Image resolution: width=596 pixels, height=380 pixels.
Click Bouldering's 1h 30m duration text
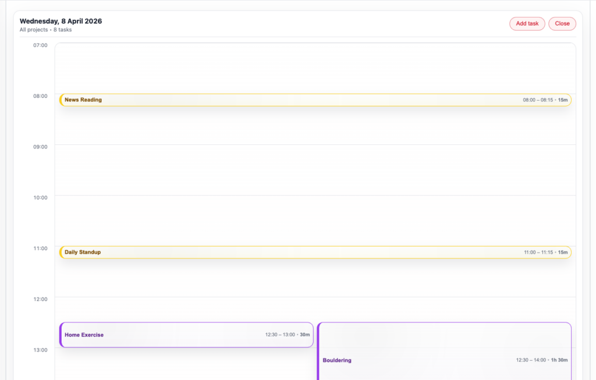pos(559,360)
